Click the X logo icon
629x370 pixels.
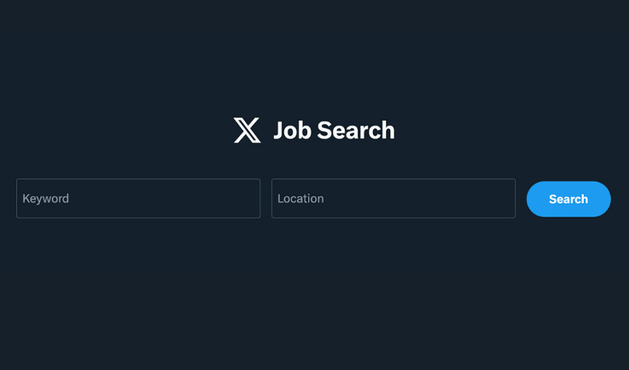(x=247, y=130)
